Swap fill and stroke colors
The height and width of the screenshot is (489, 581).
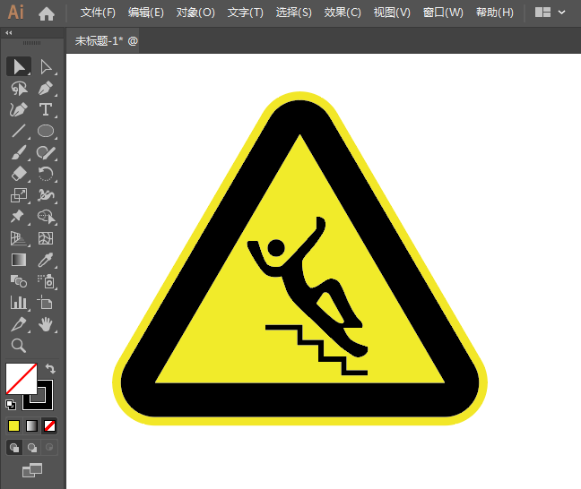coord(50,369)
